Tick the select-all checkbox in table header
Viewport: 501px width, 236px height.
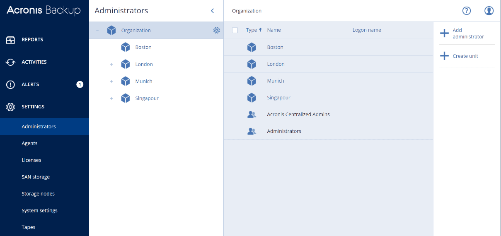coord(235,30)
